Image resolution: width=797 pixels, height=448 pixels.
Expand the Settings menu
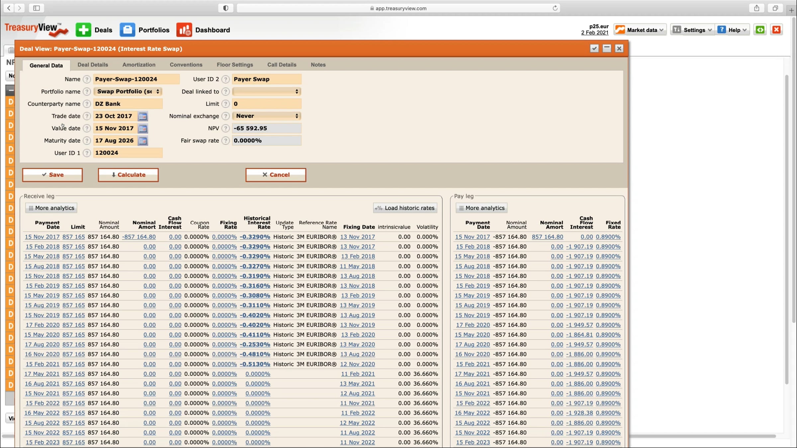coord(692,30)
